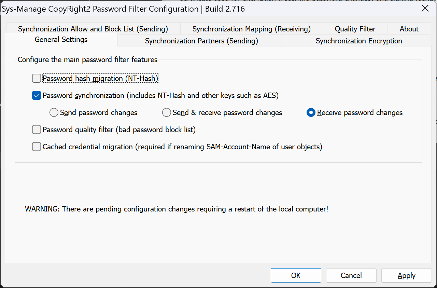The image size is (437, 288).
Task: Choose Send & receive password changes option
Action: pyautogui.click(x=167, y=113)
